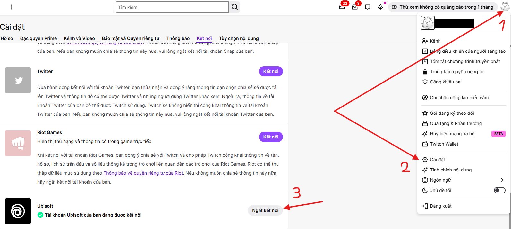Switch to the Hồ sơ tab

pyautogui.click(x=7, y=38)
